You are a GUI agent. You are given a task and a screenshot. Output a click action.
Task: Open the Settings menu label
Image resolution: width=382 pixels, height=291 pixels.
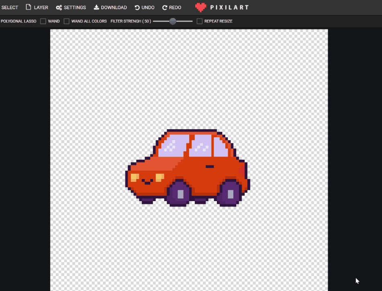pyautogui.click(x=75, y=8)
